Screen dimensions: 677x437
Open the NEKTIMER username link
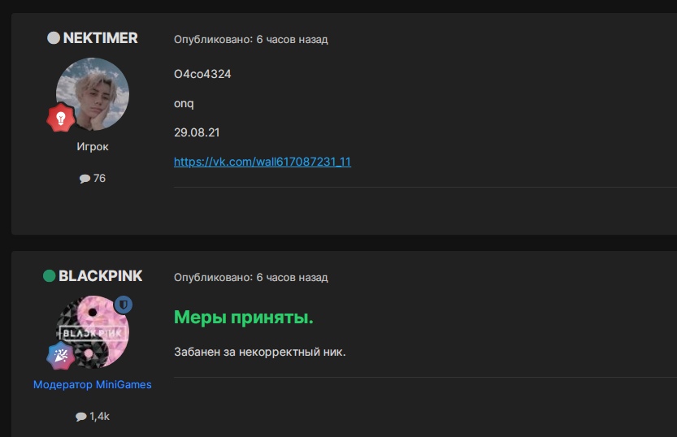tap(100, 38)
